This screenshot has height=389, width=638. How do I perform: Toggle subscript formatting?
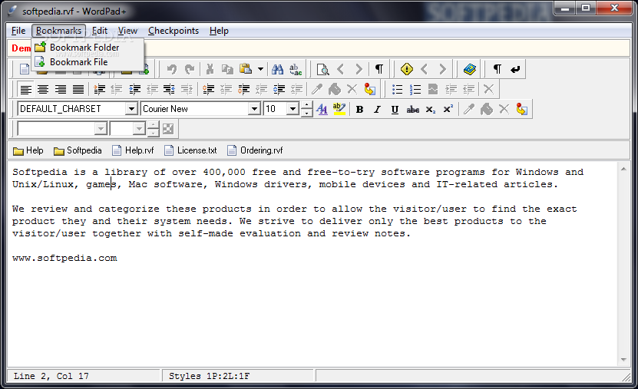coord(431,110)
